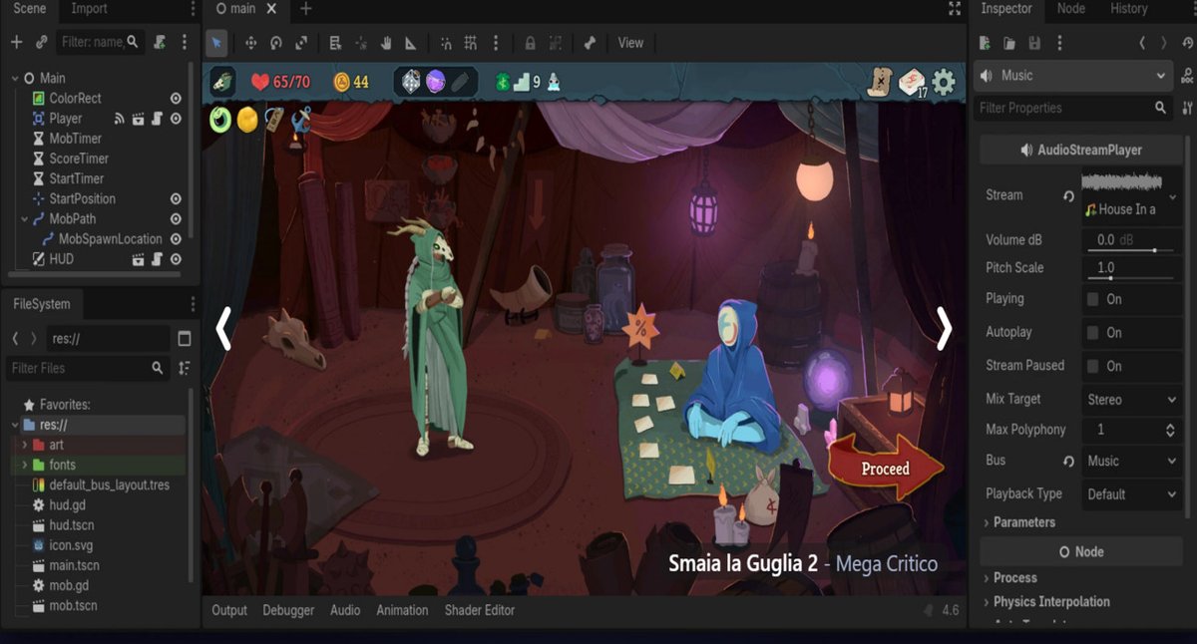Image resolution: width=1197 pixels, height=644 pixels.
Task: Click the Player node signals icon
Action: click(x=121, y=119)
